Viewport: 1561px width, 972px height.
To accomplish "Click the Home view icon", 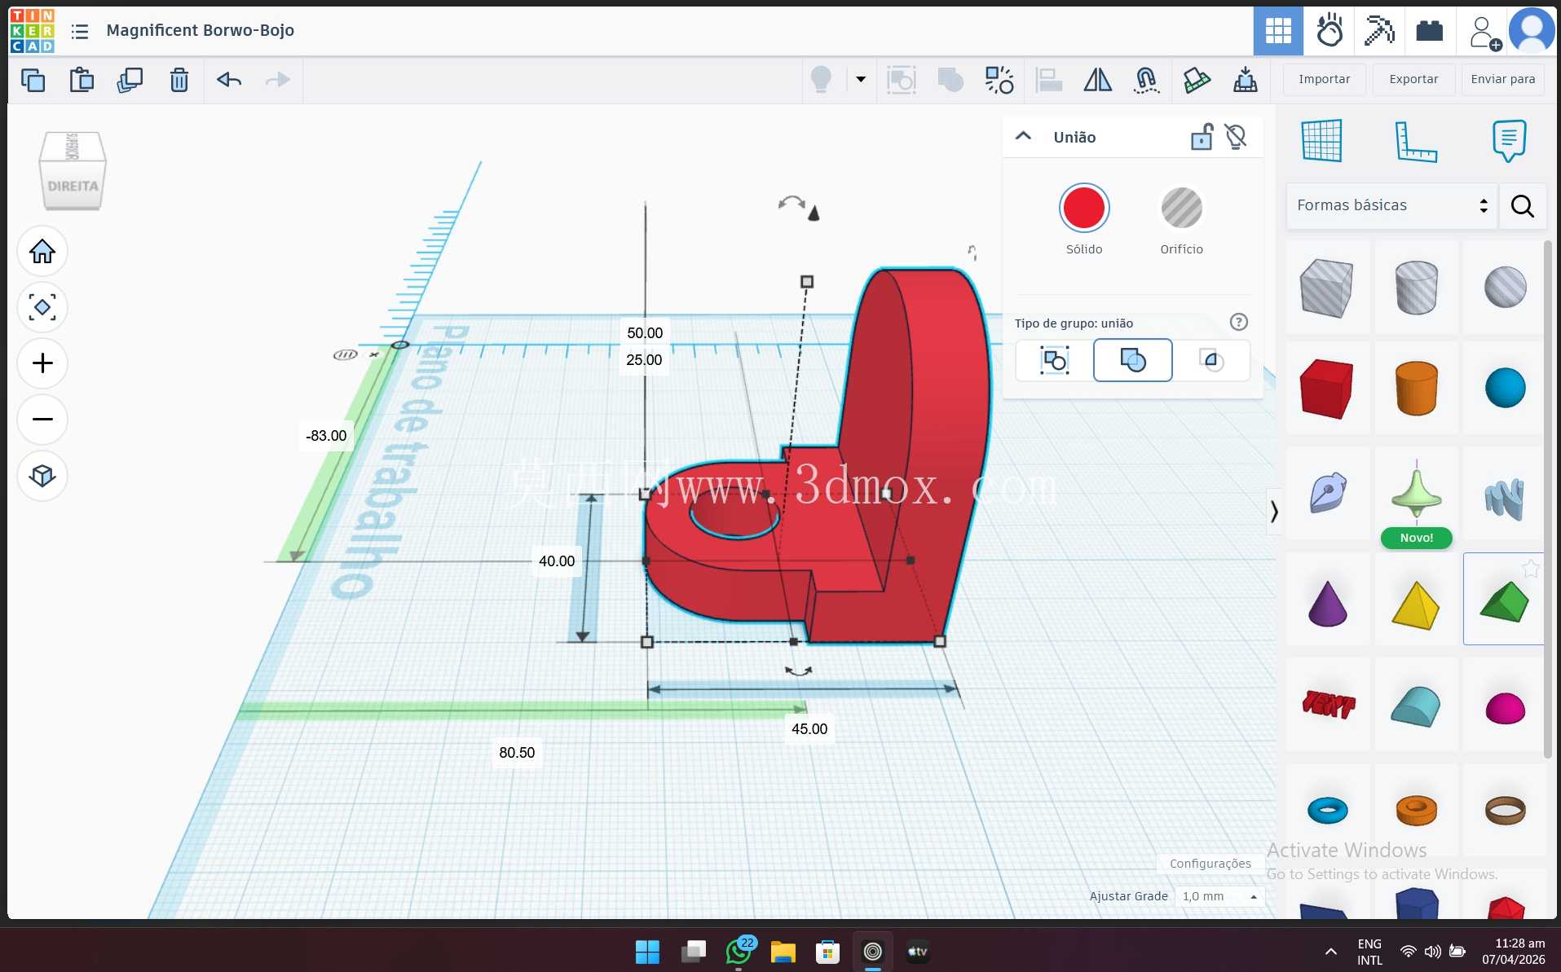I will (42, 251).
